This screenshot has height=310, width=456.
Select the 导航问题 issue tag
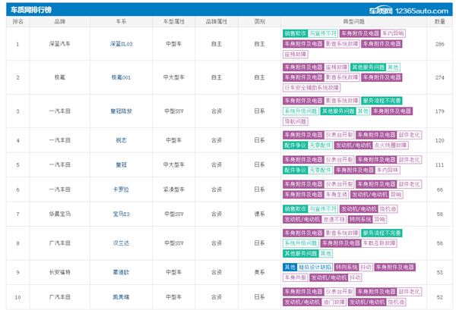295,121
